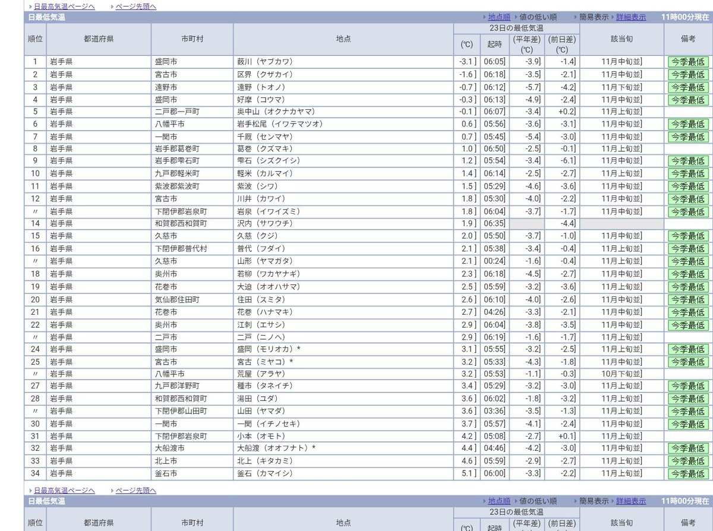Click ページ先頭へ link above the first table
Screen dimensions: 713x531
click(x=136, y=6)
